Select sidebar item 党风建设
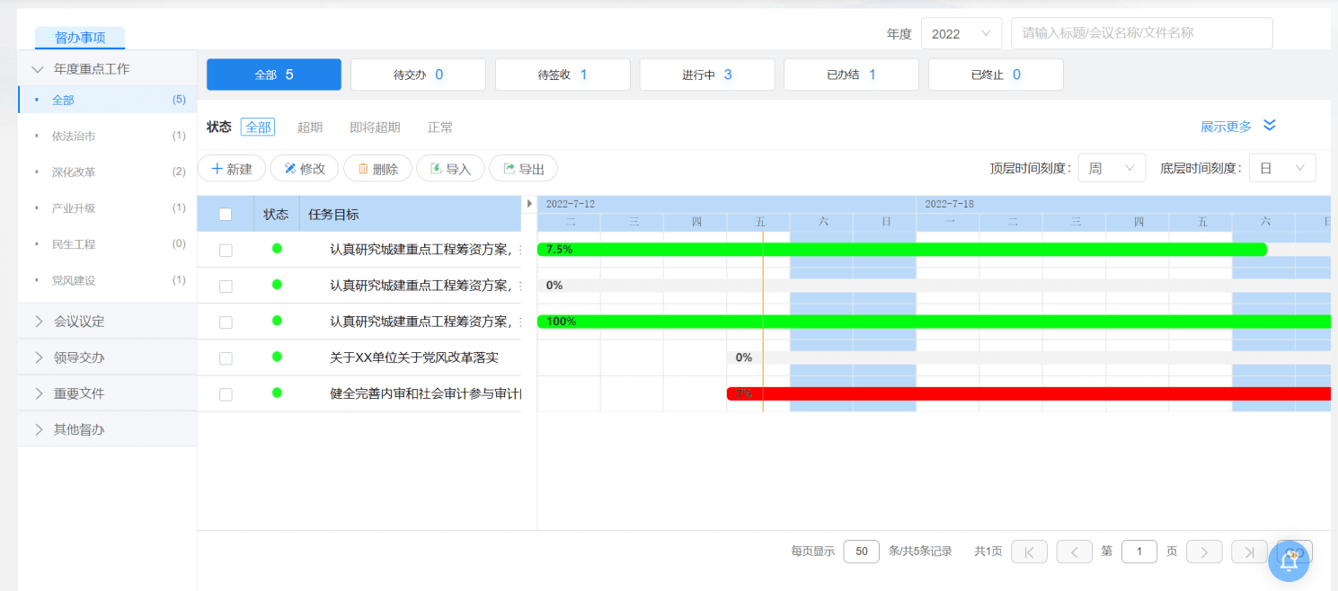 point(107,279)
